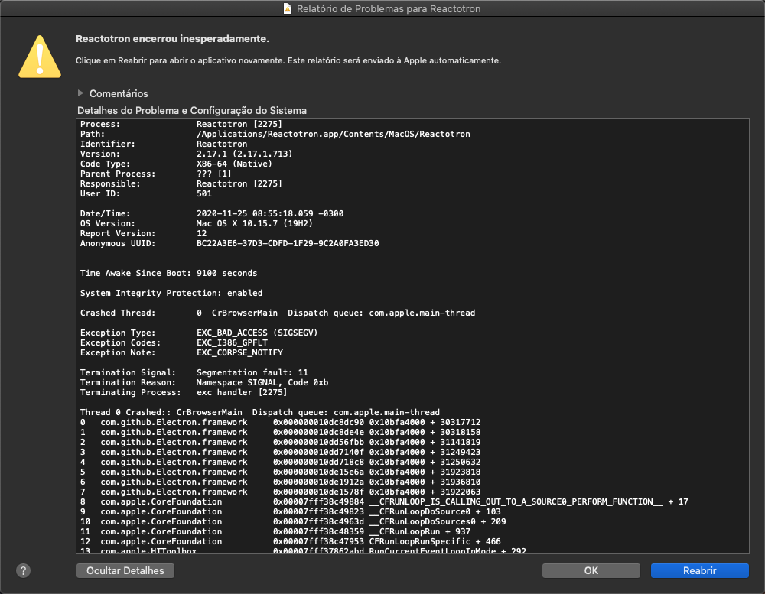
Task: Open help with the question mark icon
Action: coord(23,570)
